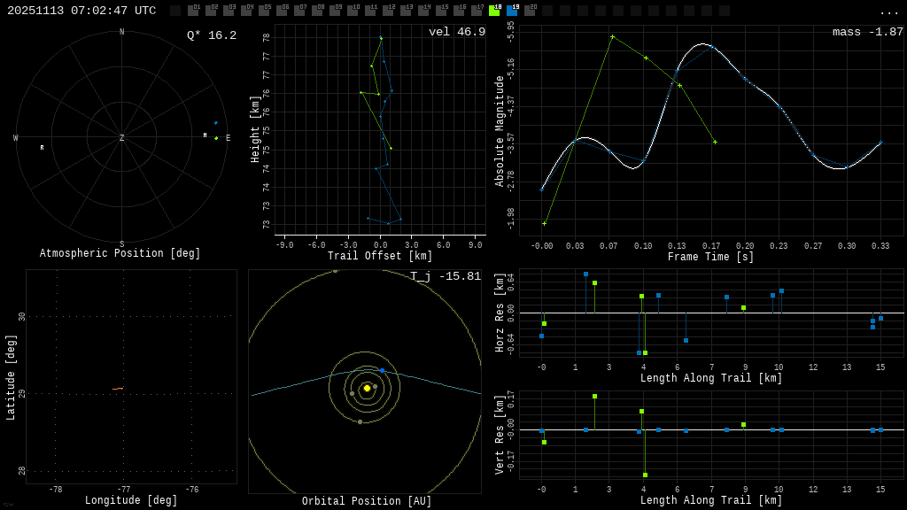The image size is (907, 510).
Task: Click the Q* 16.2 readout
Action: pyautogui.click(x=212, y=35)
